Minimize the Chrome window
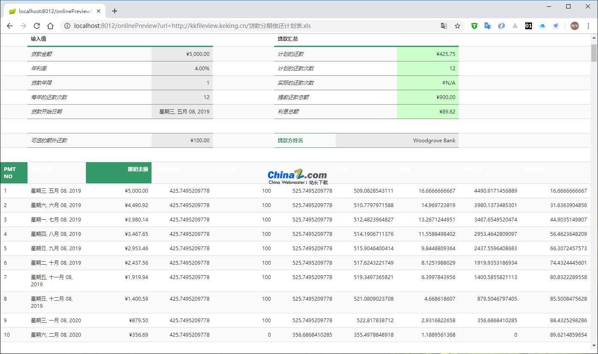The width and height of the screenshot is (598, 354). pyautogui.click(x=549, y=6)
